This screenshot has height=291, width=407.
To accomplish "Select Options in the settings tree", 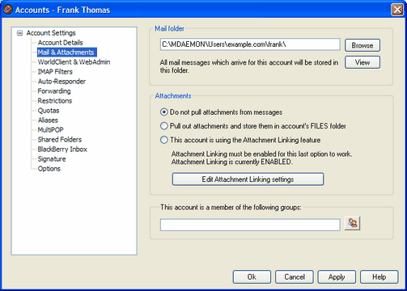I will coord(49,169).
